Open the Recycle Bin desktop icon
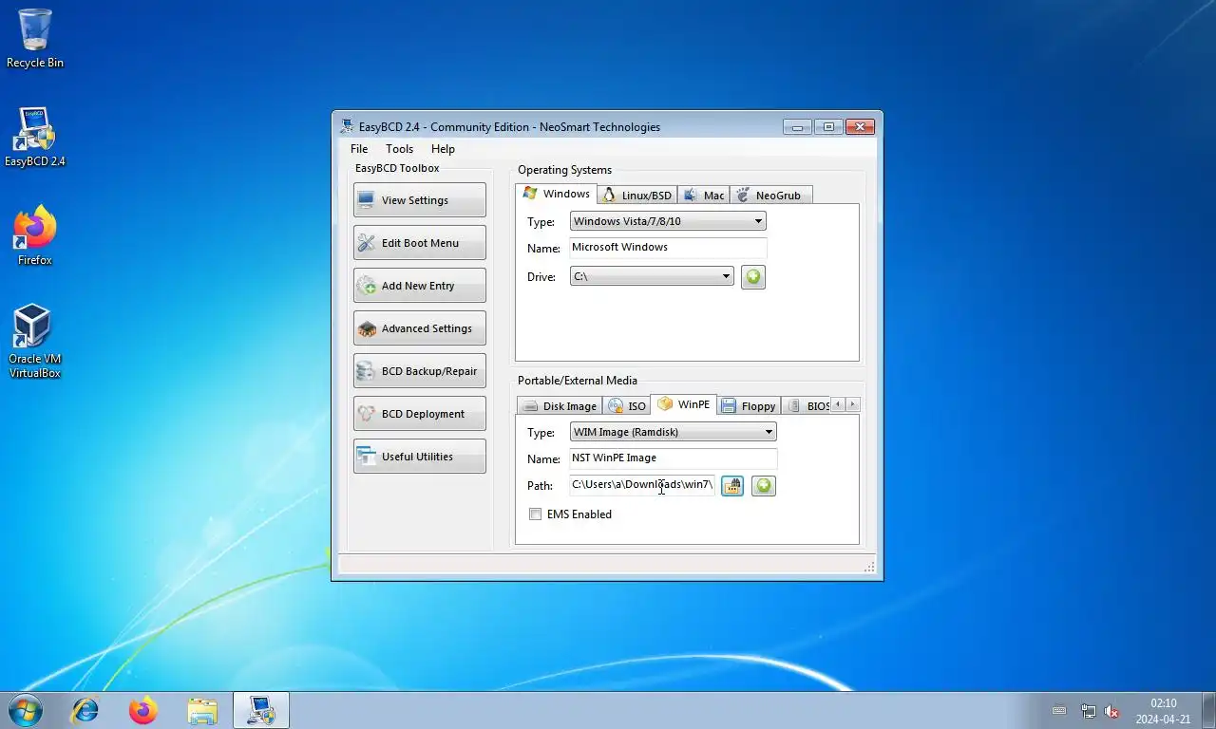1216x729 pixels. (35, 39)
